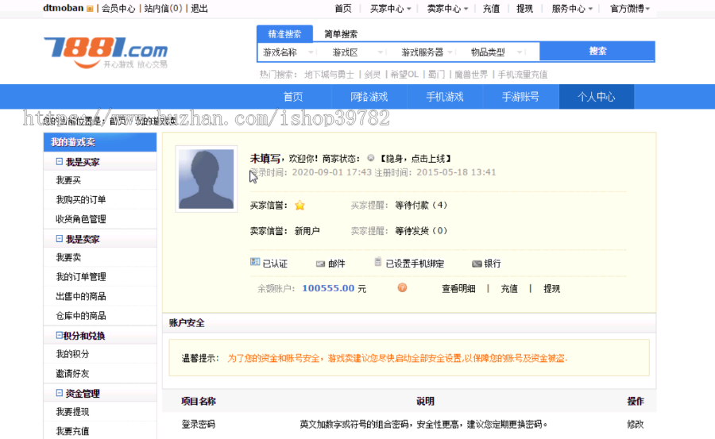This screenshot has height=439, width=715.
Task: Collapse the 我是卖家 sidebar section
Action: [x=60, y=239]
